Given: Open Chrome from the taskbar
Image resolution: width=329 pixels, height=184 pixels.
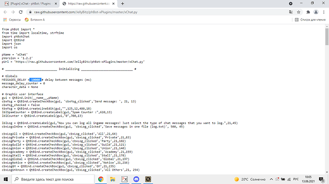Looking at the screenshot, I should coord(101,179).
